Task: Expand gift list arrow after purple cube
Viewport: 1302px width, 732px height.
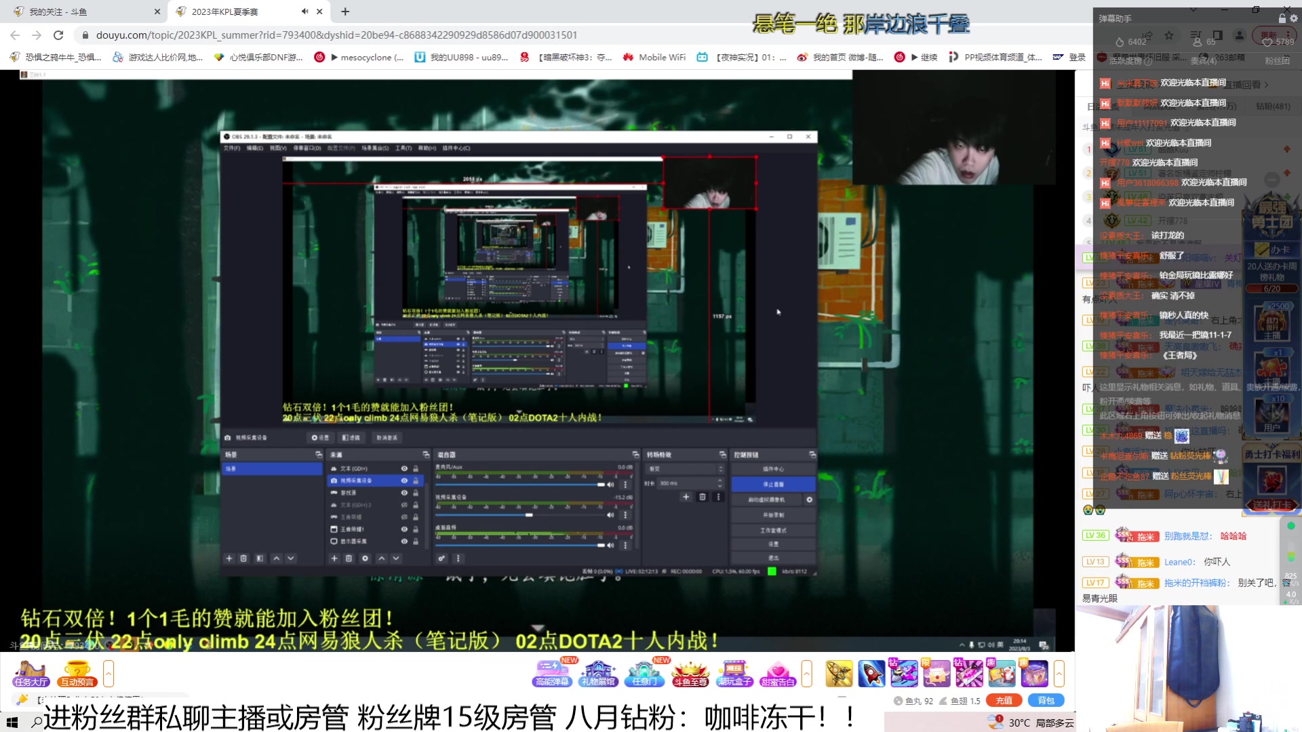Action: (1059, 674)
